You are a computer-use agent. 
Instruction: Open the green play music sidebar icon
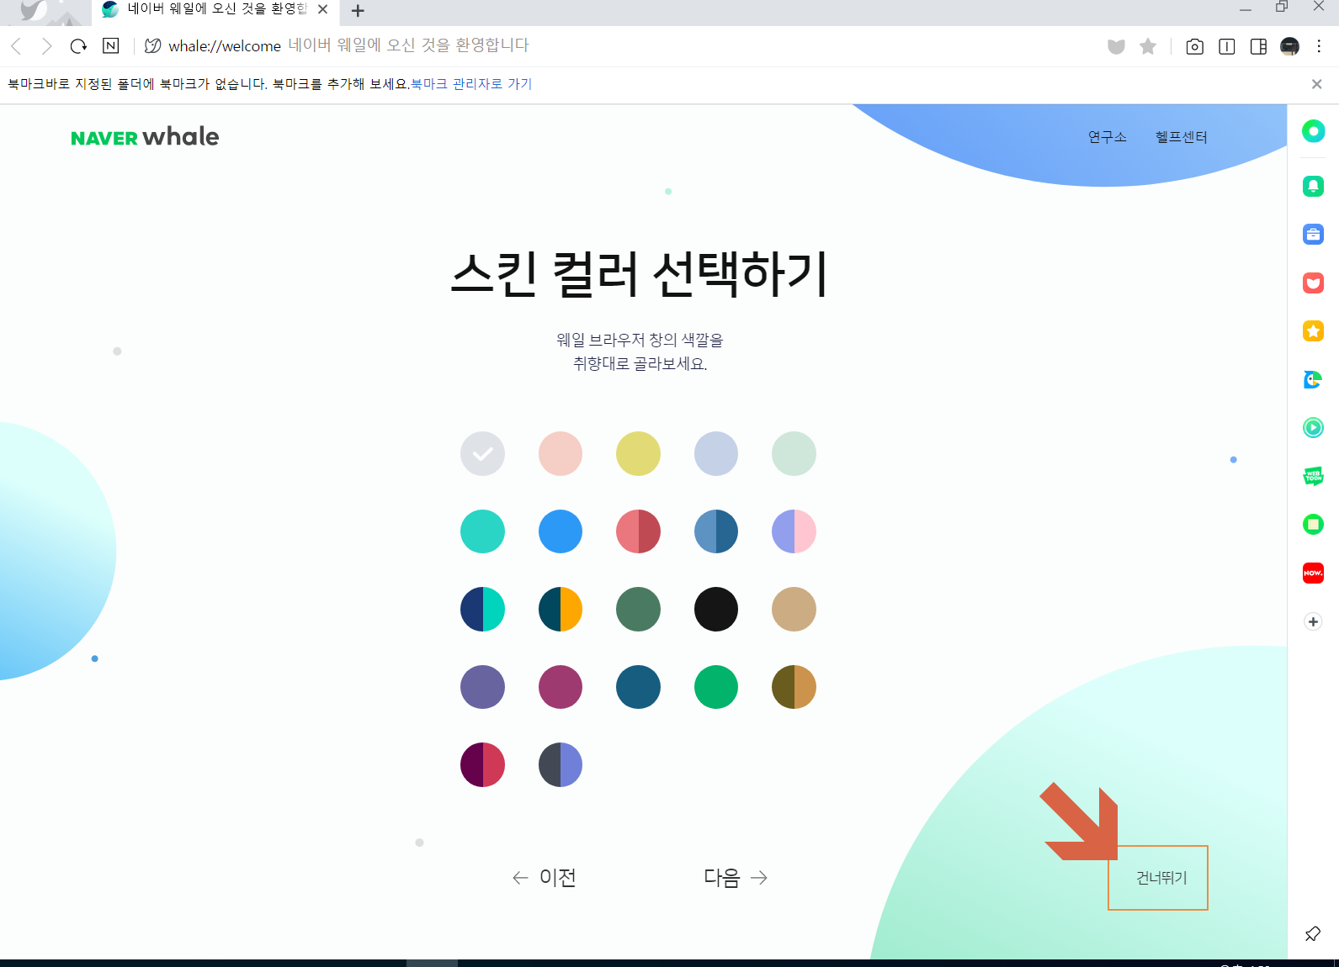[x=1313, y=428]
